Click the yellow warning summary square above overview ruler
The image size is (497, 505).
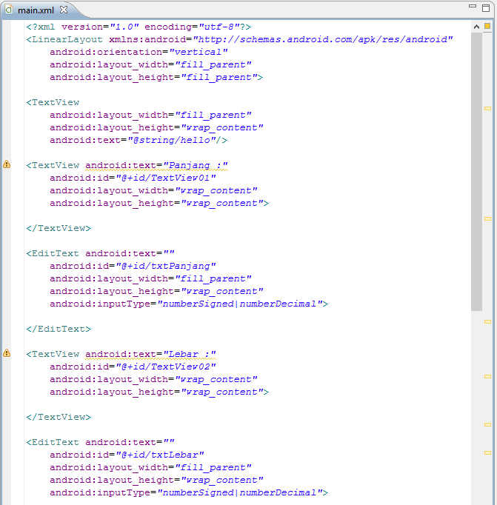click(487, 26)
